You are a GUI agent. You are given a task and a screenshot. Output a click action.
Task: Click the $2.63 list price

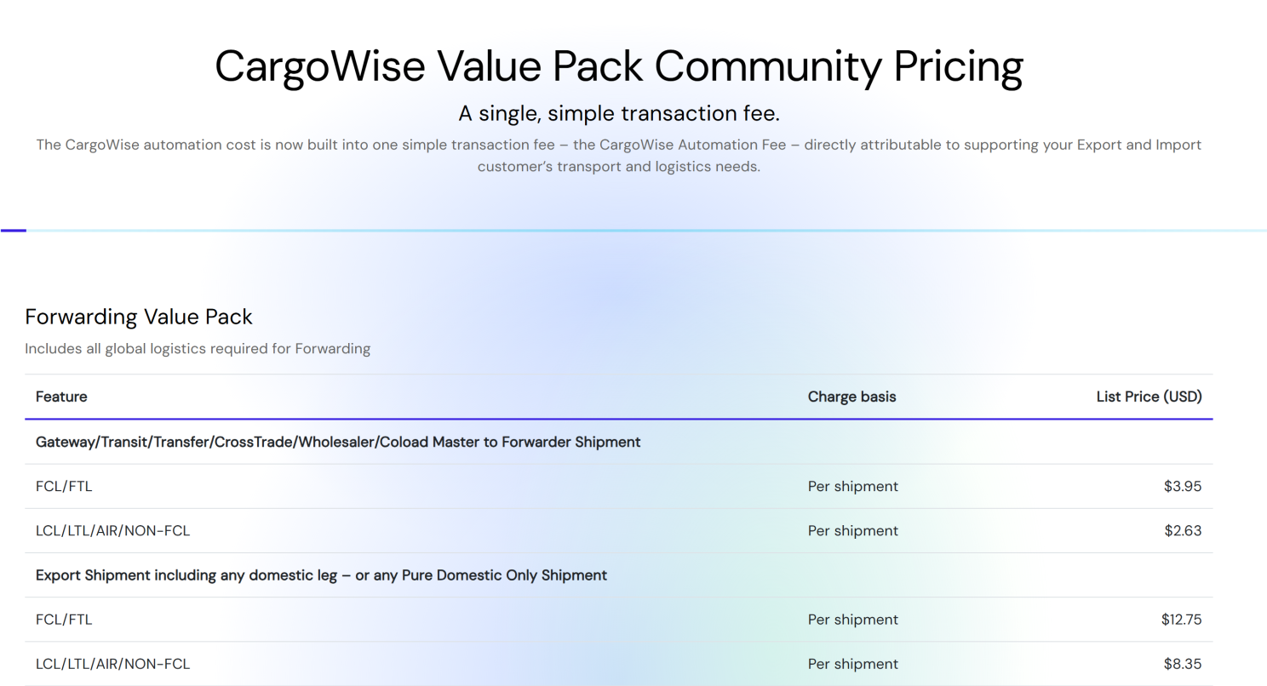pos(1183,531)
